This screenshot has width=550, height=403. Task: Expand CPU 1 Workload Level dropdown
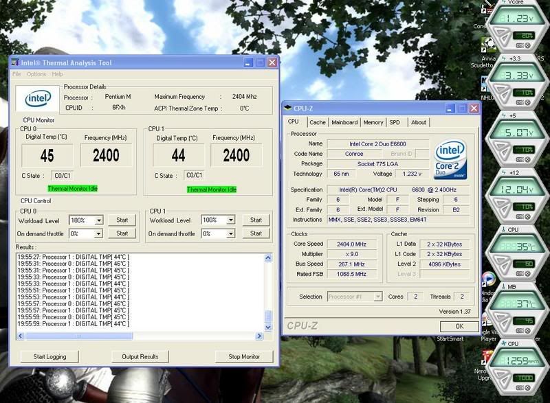(231, 220)
